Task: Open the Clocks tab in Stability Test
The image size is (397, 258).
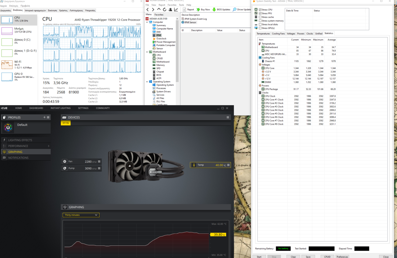Action: pos(310,33)
